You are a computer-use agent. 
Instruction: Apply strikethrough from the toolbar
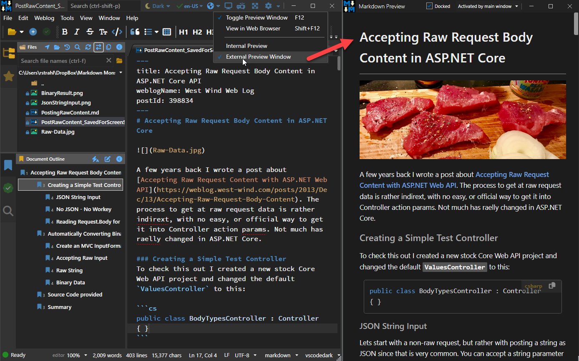tap(90, 32)
